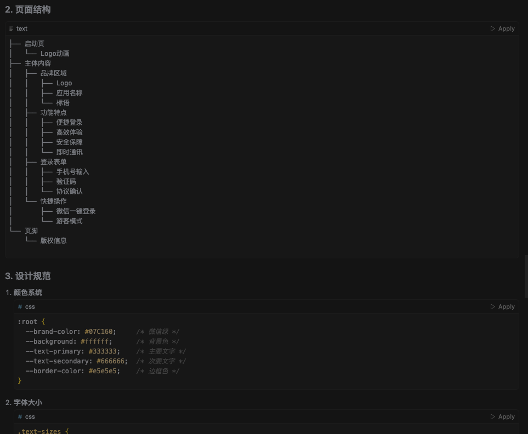Click the tree row '安全保障'
528x434 pixels.
pos(70,142)
